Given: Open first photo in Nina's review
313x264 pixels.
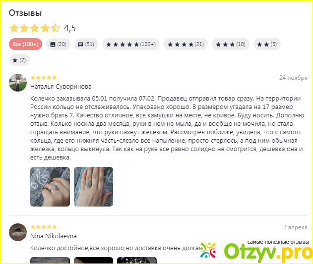Looking at the screenshot, I should pyautogui.click(x=50, y=261).
